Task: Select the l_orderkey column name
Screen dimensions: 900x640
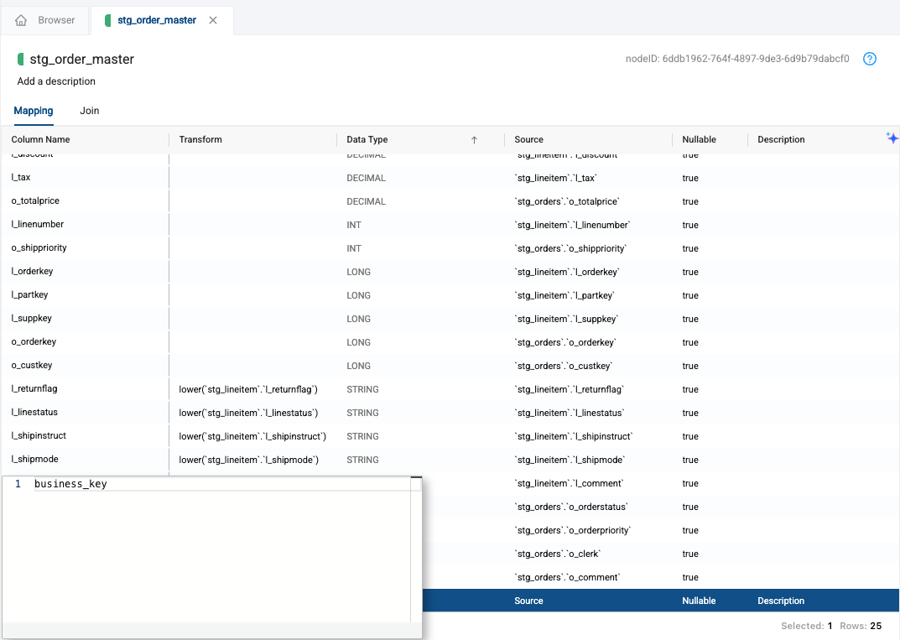Action: tap(32, 272)
